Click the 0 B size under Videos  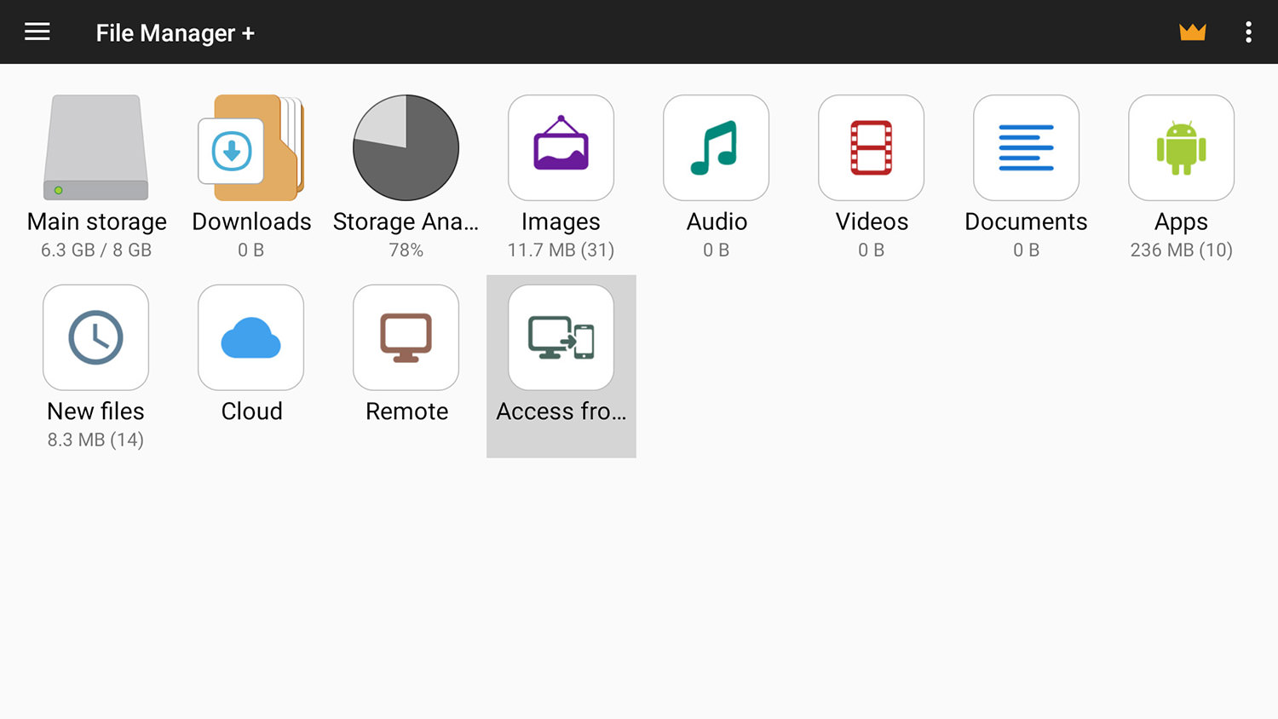tap(872, 250)
